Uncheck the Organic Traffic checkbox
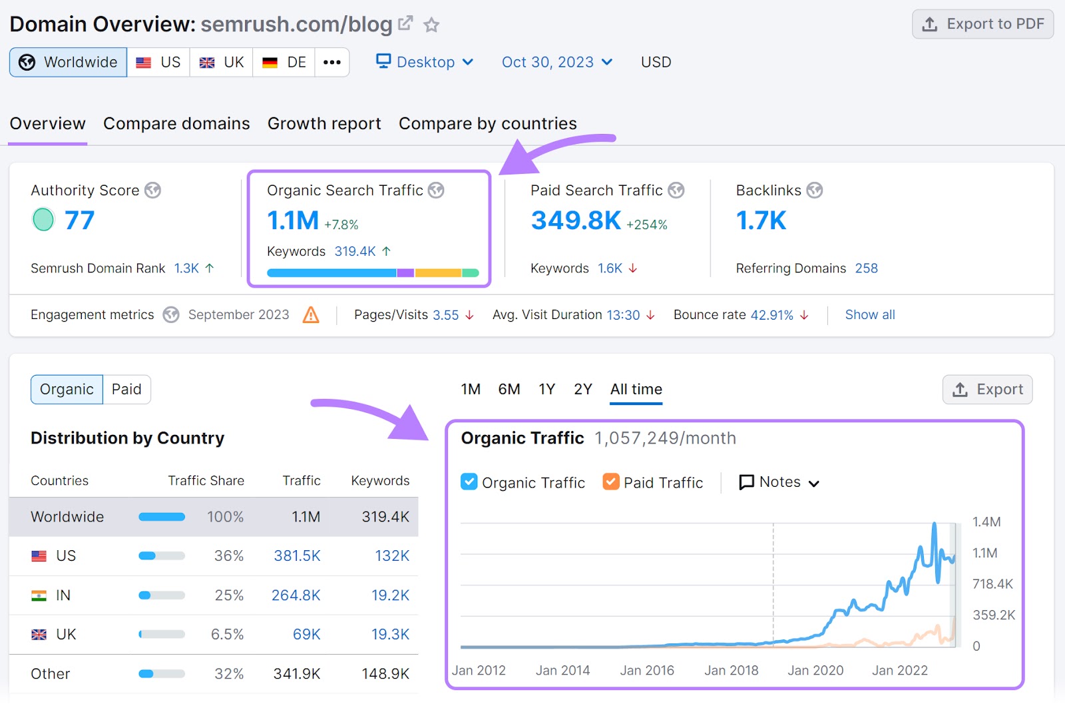 [469, 482]
